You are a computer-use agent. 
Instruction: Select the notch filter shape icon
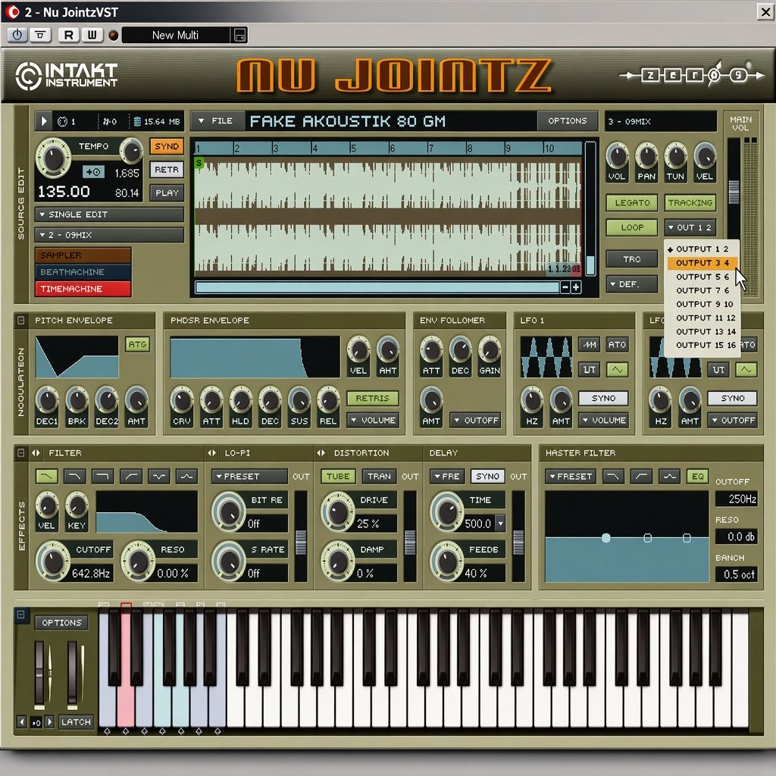(159, 476)
